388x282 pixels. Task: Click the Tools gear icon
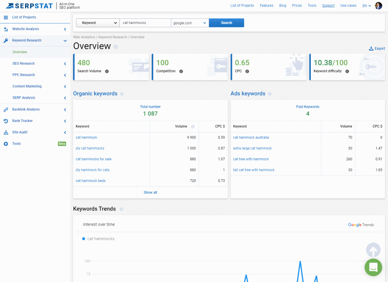tap(6, 144)
